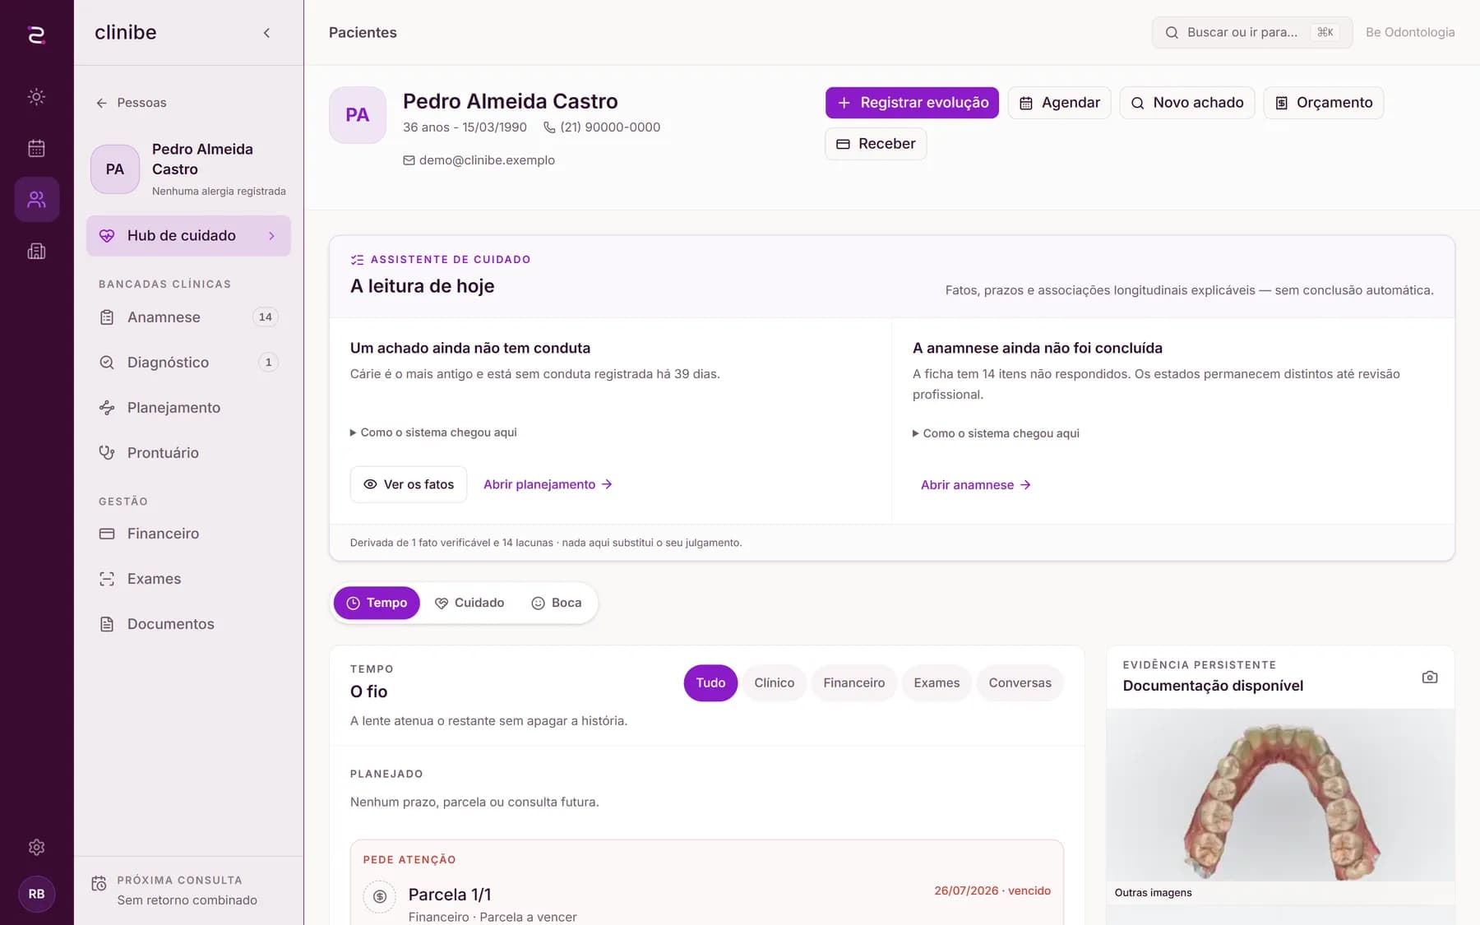Open settings gear icon
Viewport: 1480px width, 925px height.
(36, 847)
